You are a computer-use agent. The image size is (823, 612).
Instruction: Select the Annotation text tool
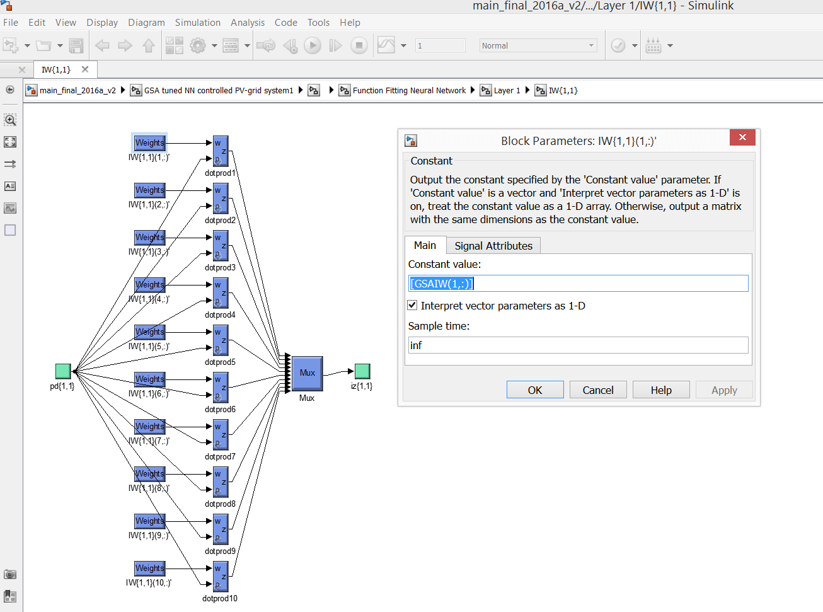(x=10, y=186)
